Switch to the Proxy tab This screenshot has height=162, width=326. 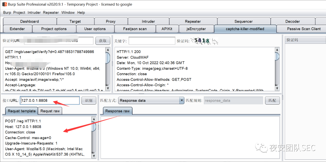click(110, 21)
